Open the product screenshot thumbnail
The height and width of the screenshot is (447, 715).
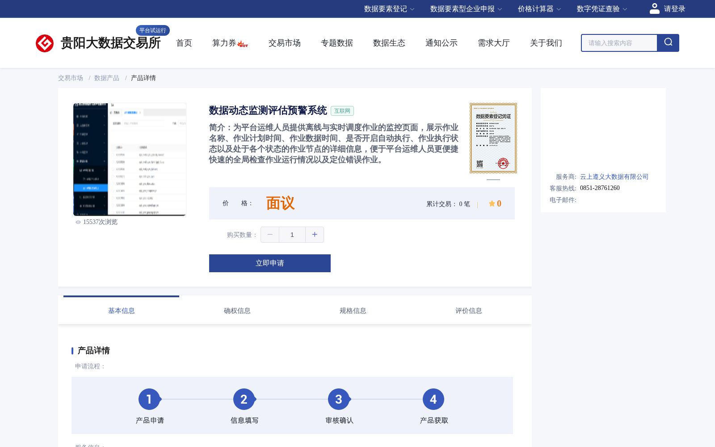[130, 159]
